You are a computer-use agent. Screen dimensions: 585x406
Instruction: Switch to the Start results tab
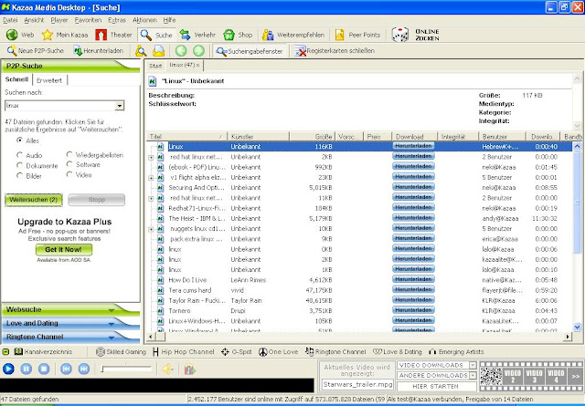[x=155, y=66]
